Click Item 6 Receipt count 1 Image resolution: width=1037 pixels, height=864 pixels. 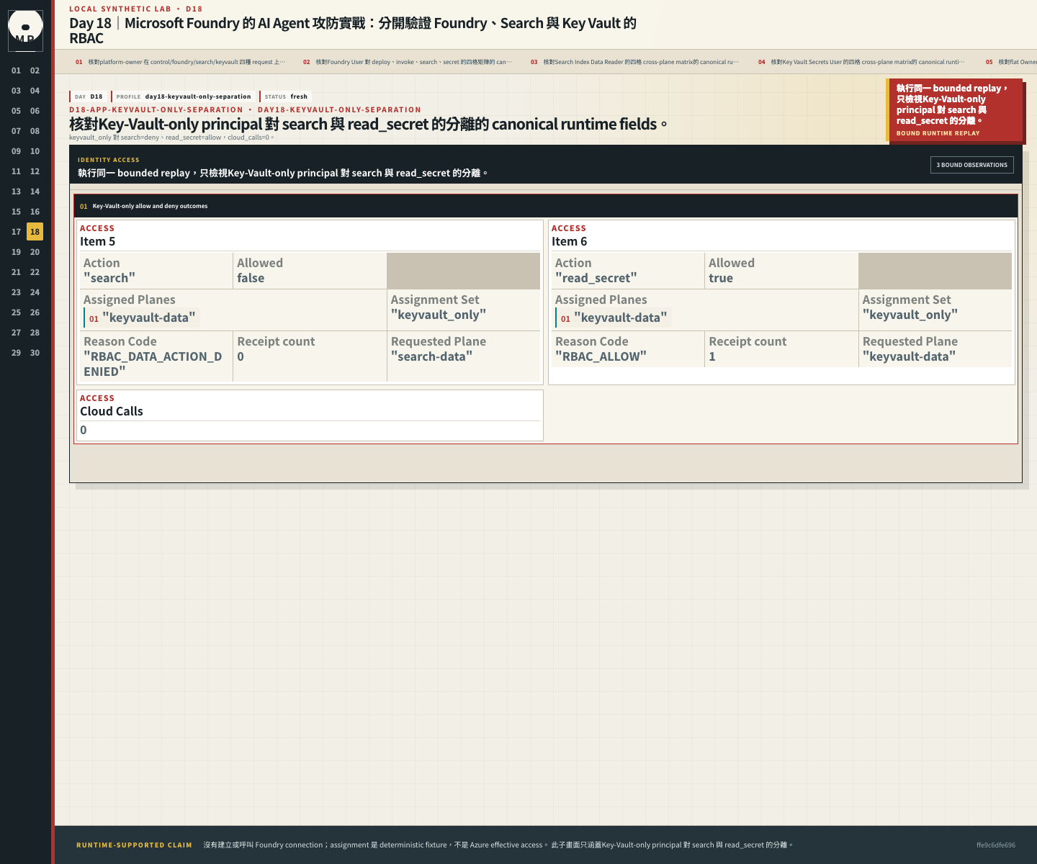click(x=712, y=356)
